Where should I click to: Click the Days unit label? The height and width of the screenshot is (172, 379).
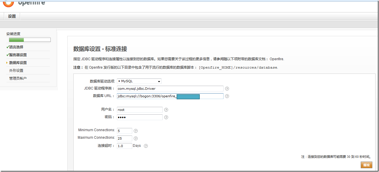click(137, 146)
